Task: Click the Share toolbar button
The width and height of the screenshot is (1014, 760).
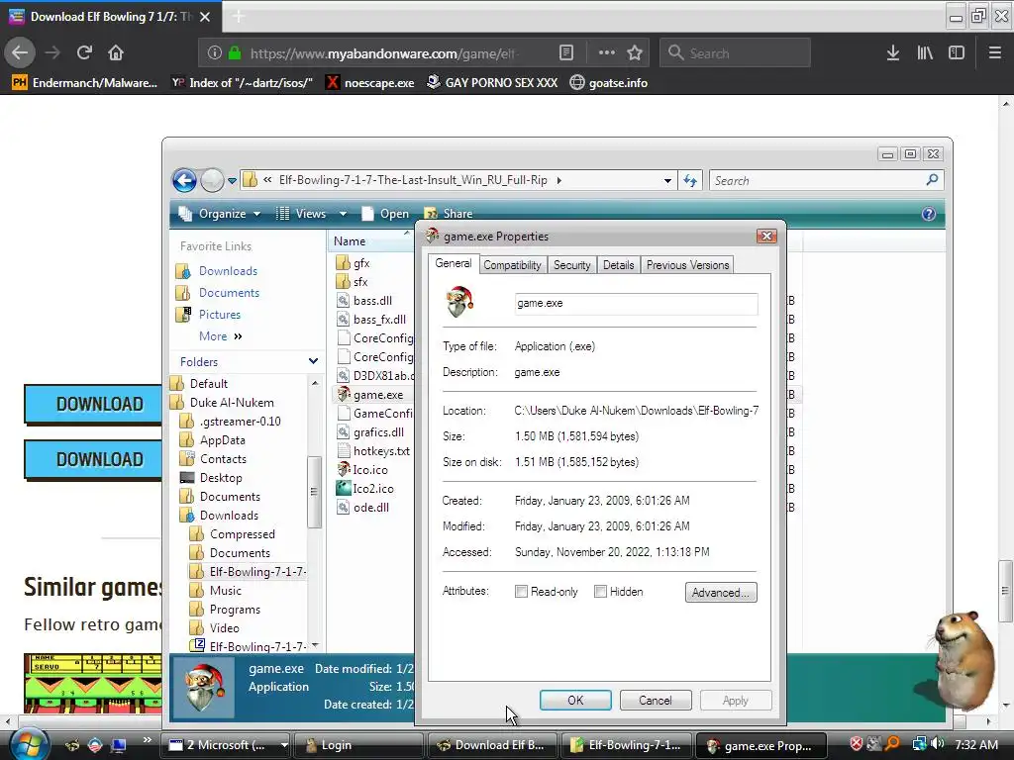Action: point(449,214)
